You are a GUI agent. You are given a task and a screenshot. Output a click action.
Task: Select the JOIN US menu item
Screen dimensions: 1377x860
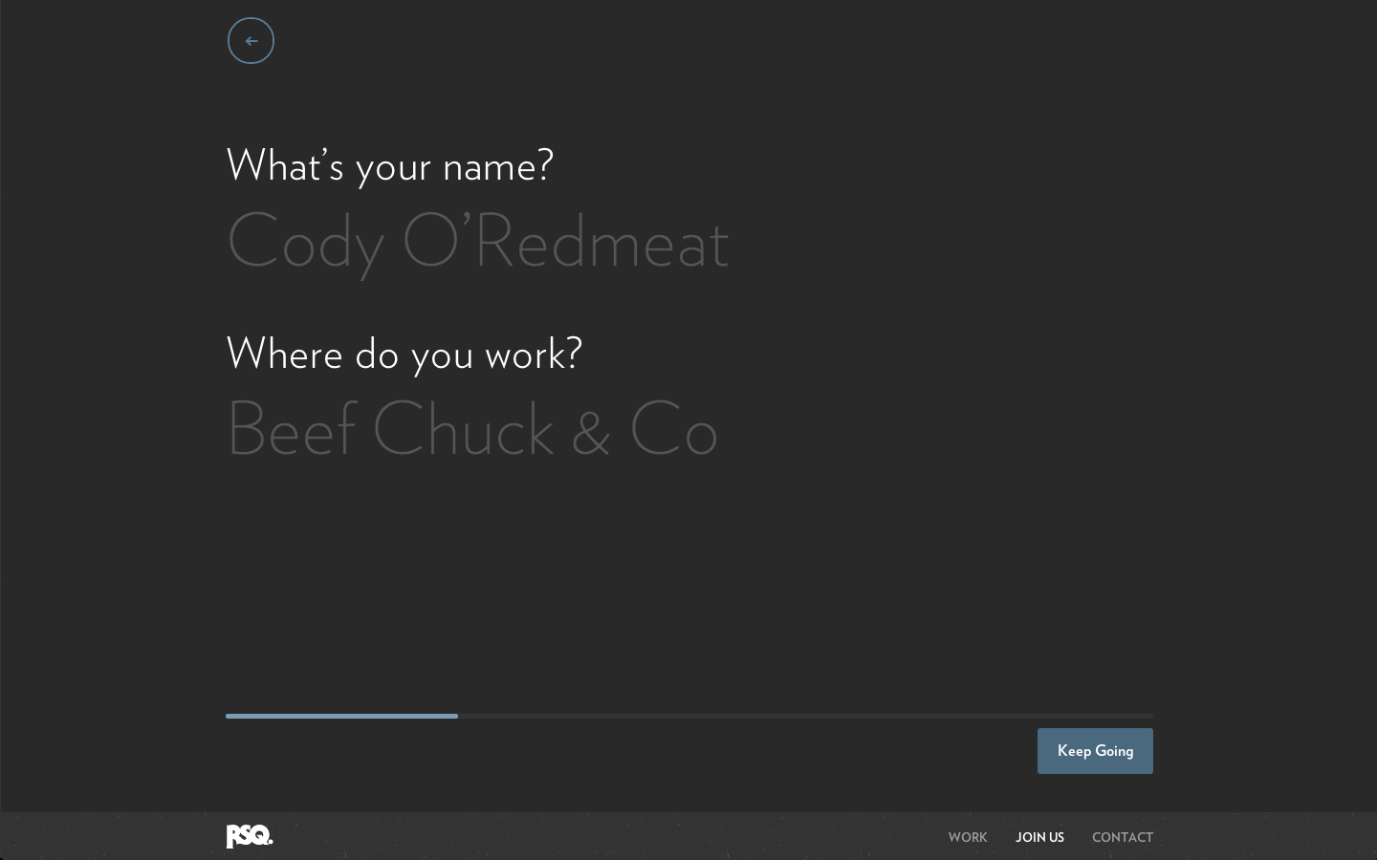tap(1039, 837)
